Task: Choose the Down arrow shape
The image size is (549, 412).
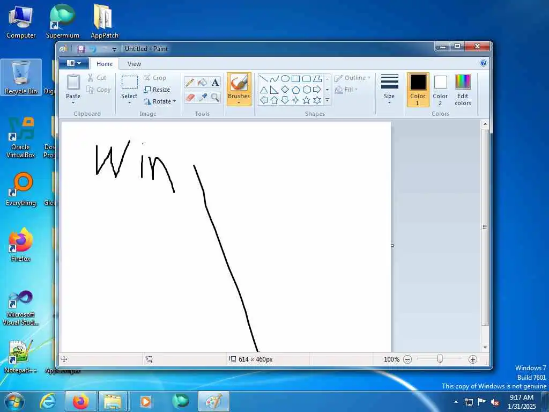Action: [x=285, y=100]
